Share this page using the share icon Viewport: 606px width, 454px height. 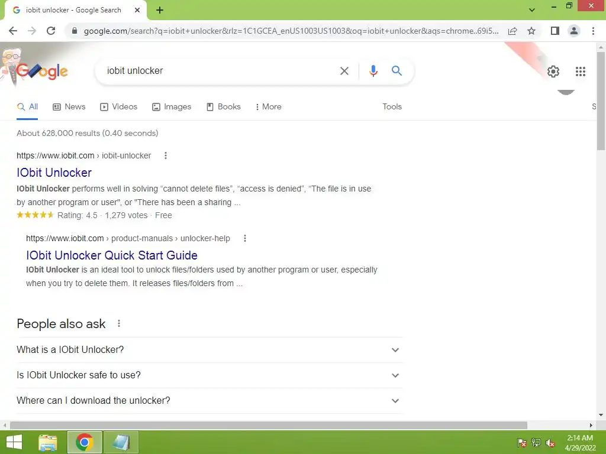tap(512, 31)
